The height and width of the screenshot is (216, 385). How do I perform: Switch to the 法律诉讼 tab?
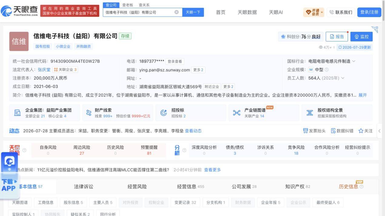click(84, 187)
